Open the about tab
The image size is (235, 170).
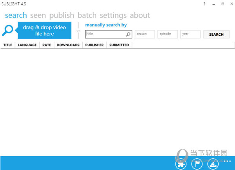(140, 15)
